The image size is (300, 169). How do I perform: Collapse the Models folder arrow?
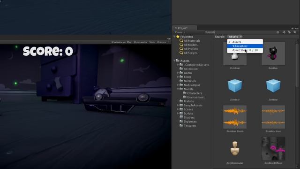point(178,89)
